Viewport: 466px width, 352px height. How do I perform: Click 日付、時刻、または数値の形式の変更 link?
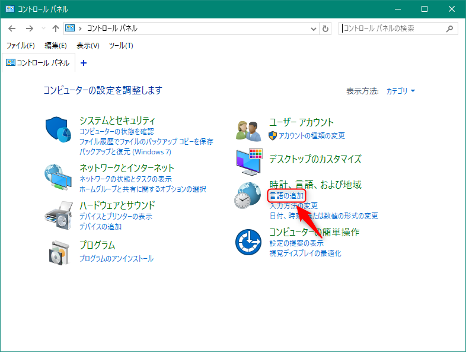324,215
